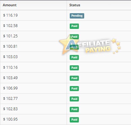Screen dimensions: 131x125
Task: Select the Paid badge for $103.49
Action: pos(74,78)
